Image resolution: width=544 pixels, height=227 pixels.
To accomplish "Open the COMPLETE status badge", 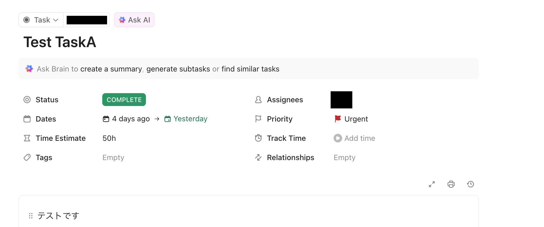I will pyautogui.click(x=124, y=100).
